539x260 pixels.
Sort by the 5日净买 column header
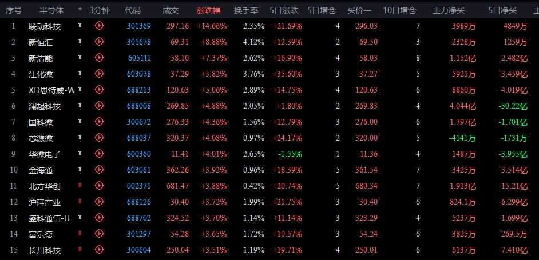click(x=502, y=11)
